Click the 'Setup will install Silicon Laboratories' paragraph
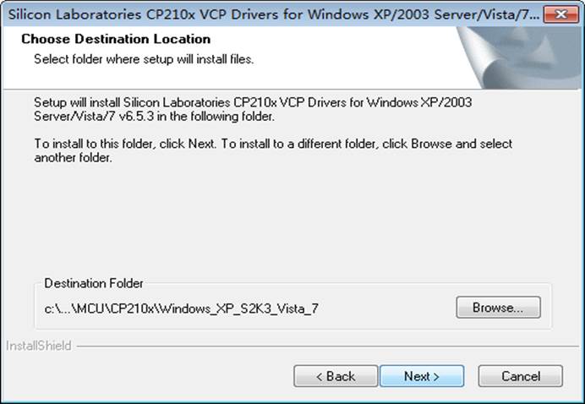 point(253,109)
